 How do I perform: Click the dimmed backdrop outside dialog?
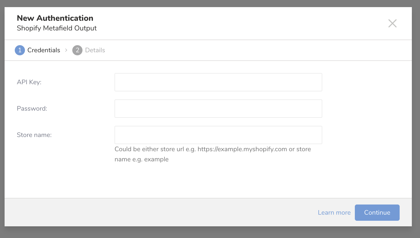click(210, 232)
